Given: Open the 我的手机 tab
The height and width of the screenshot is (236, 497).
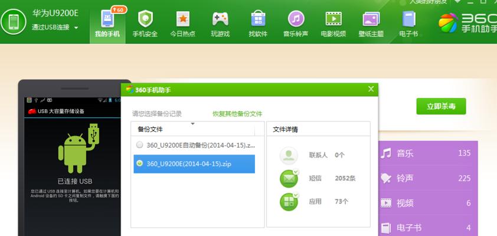Looking at the screenshot, I should (x=107, y=24).
